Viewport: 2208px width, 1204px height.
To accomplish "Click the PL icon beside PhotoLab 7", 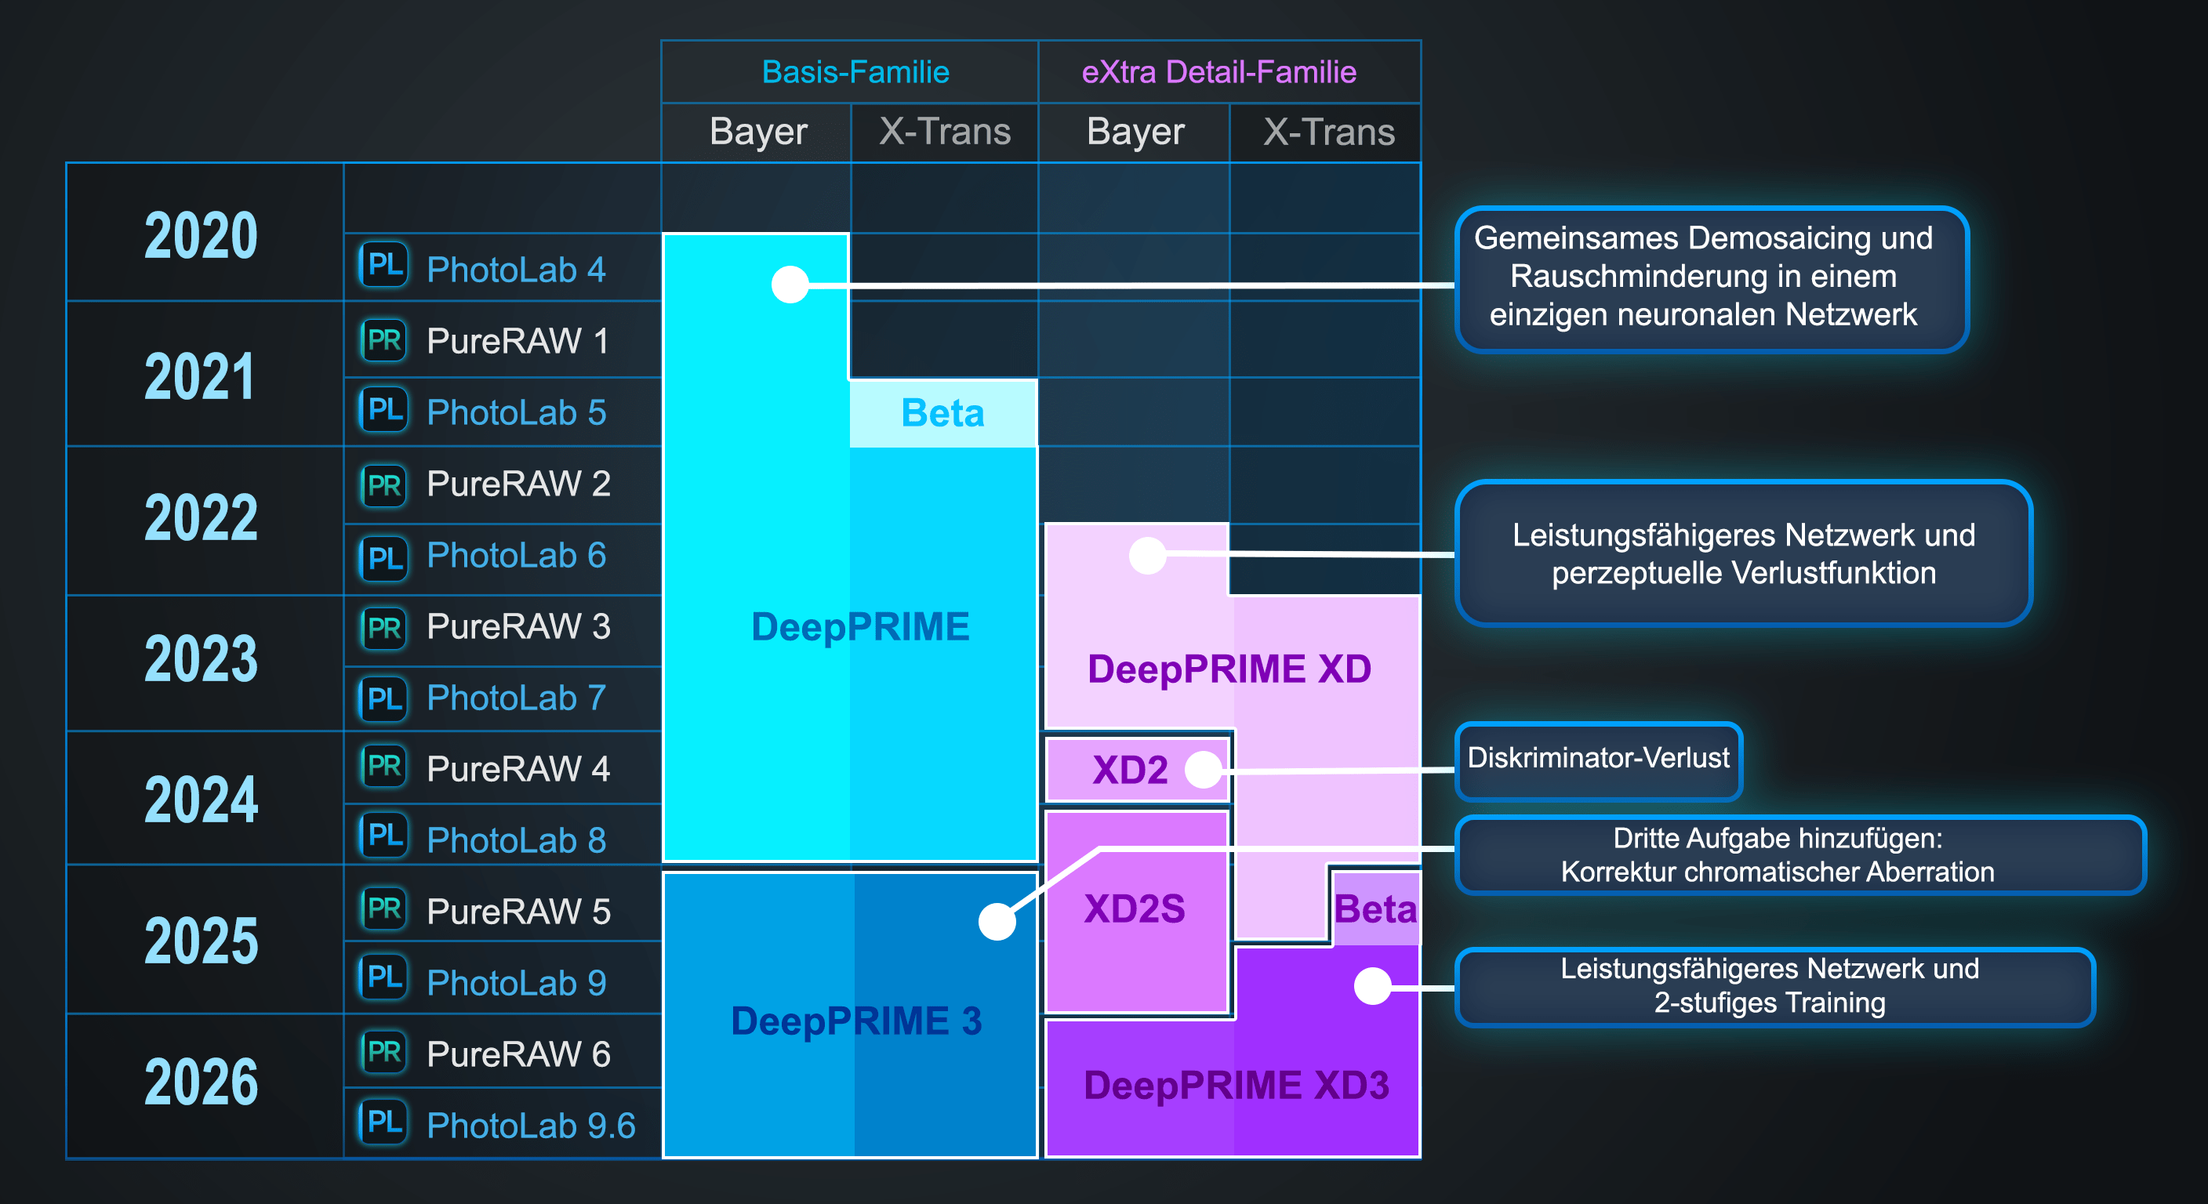I will click(x=383, y=698).
